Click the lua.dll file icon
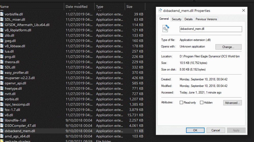254x142 pixels. (x=2, y=51)
